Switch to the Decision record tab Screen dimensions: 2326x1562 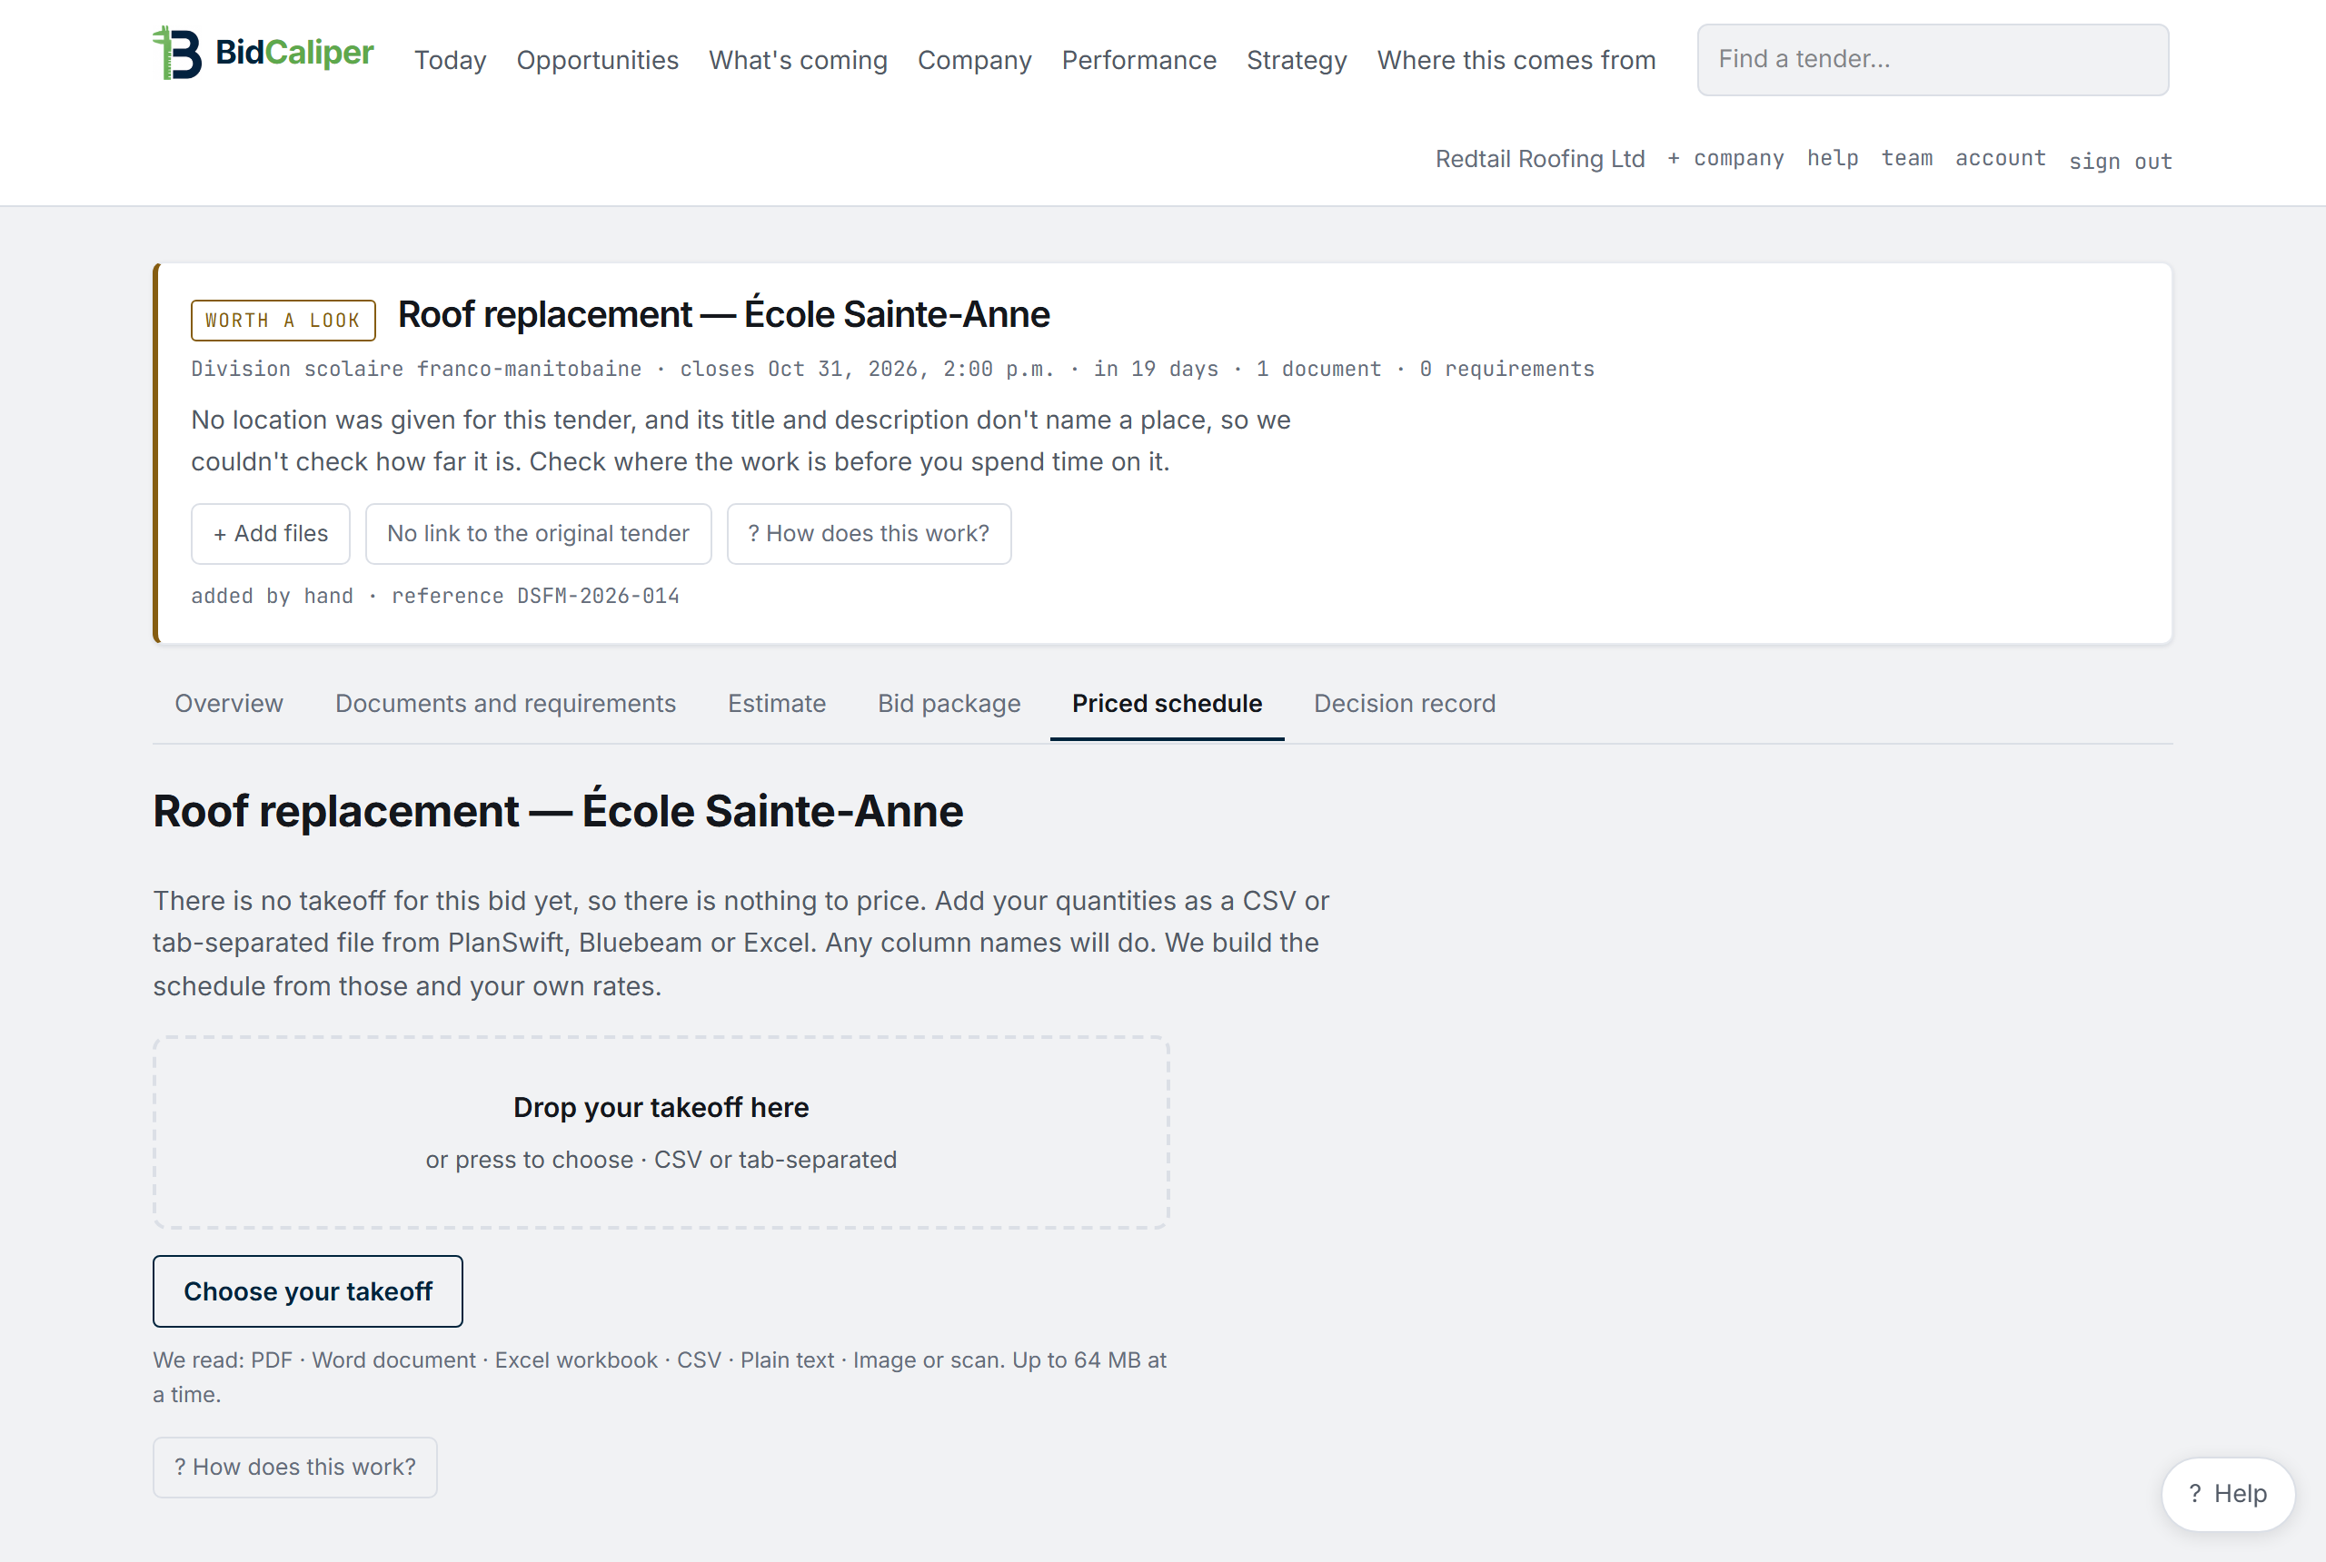click(x=1404, y=703)
